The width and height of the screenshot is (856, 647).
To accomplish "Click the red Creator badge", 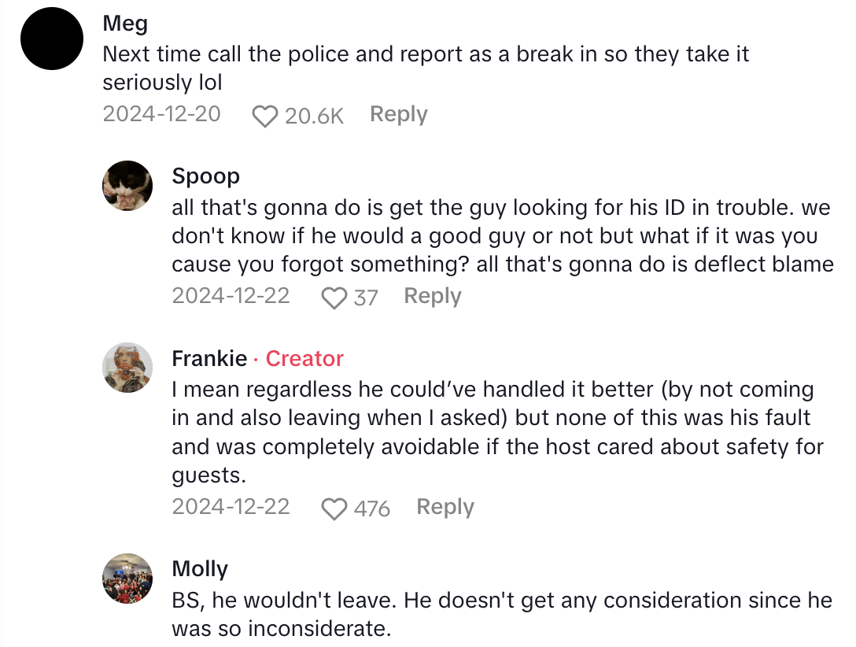I will [x=304, y=359].
